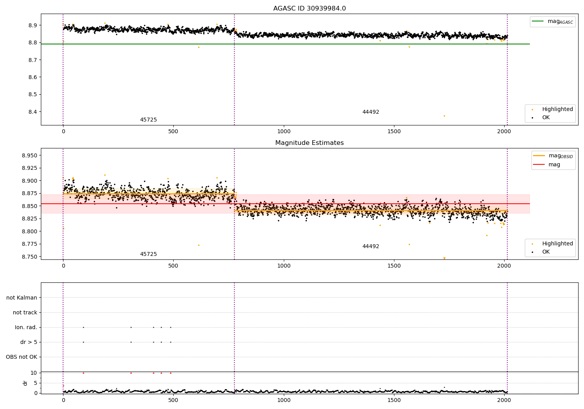Click the lone orange outlier near 8.4 in top plot

click(444, 116)
